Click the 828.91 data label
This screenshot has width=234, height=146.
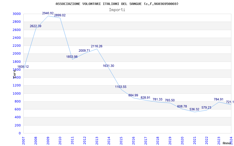click(145, 98)
